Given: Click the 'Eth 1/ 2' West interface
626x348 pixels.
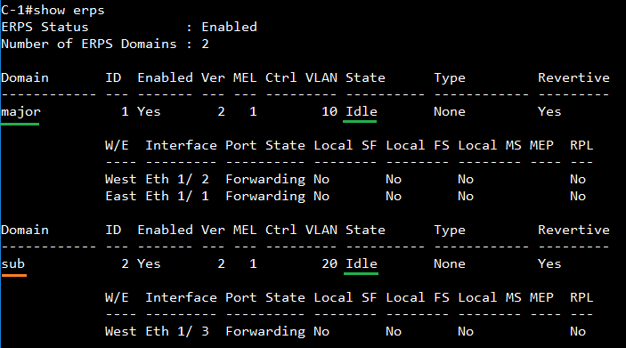Looking at the screenshot, I should click(177, 179).
